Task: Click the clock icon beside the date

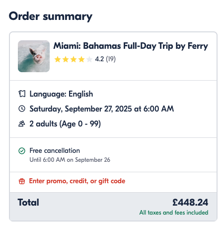Action: tap(22, 109)
